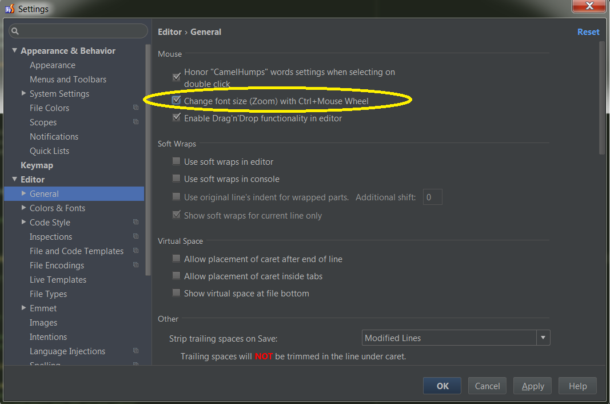This screenshot has width=610, height=404.
Task: Click the icon beside Inspections
Action: [135, 236]
